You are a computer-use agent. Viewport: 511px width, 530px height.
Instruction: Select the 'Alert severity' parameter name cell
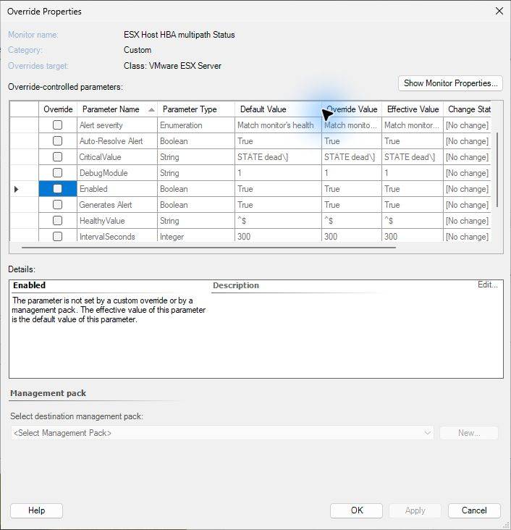point(117,125)
